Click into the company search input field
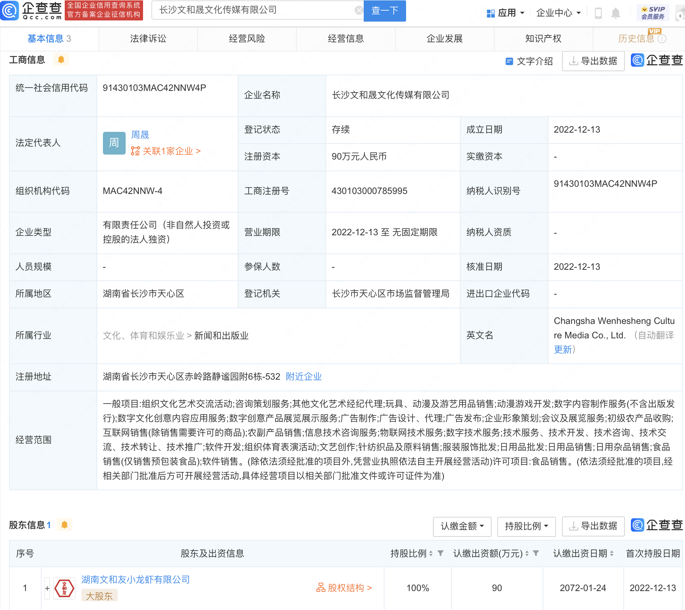The height and width of the screenshot is (610, 685). pyautogui.click(x=254, y=10)
